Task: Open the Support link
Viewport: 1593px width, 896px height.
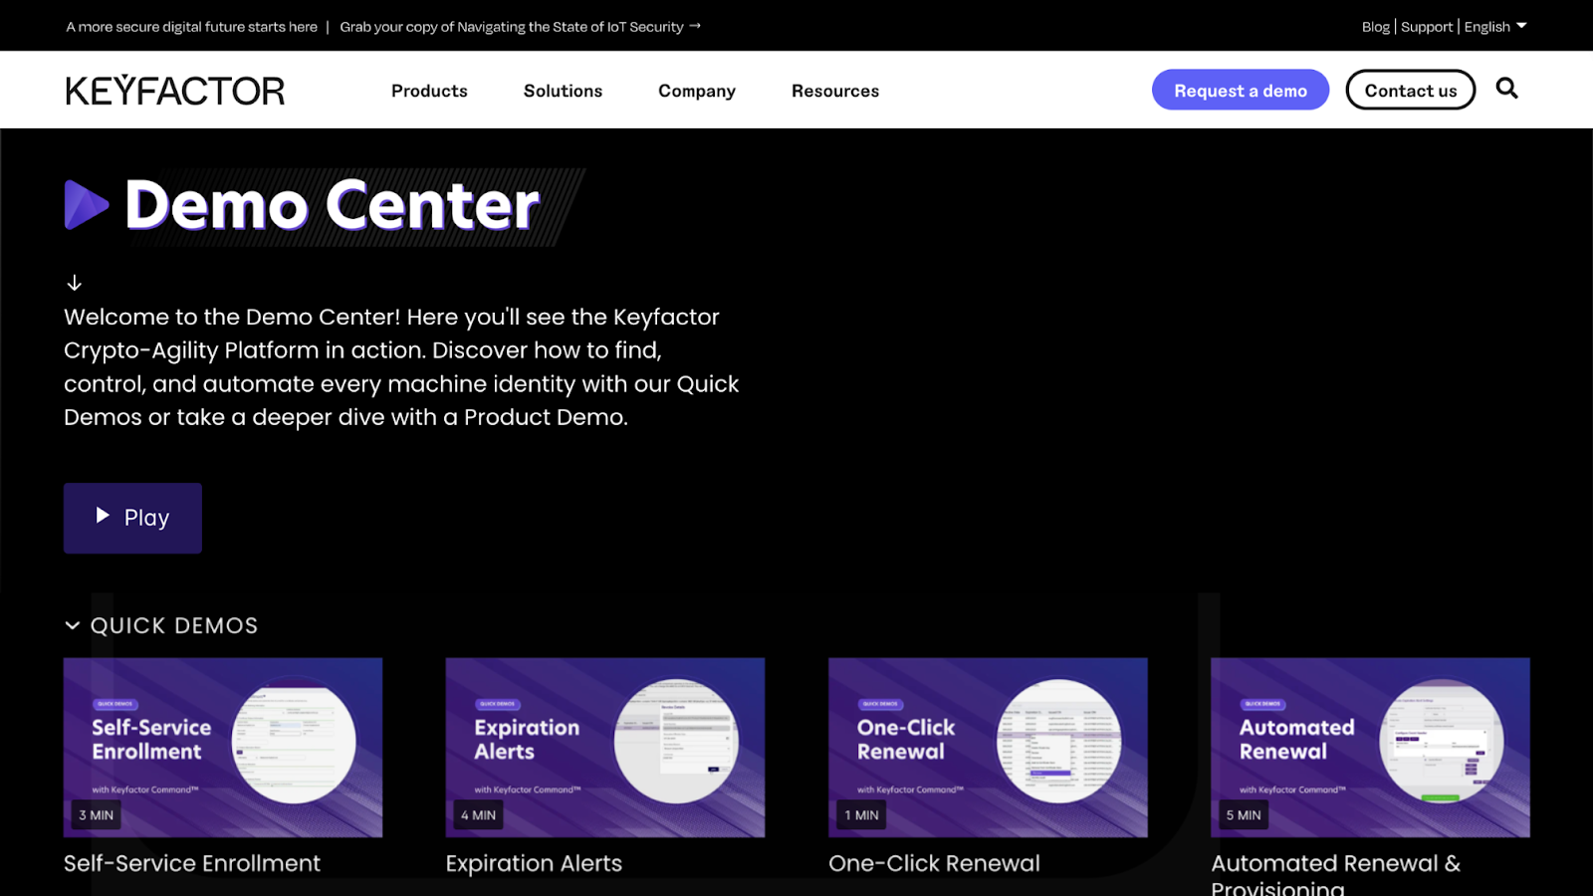Action: [x=1427, y=27]
